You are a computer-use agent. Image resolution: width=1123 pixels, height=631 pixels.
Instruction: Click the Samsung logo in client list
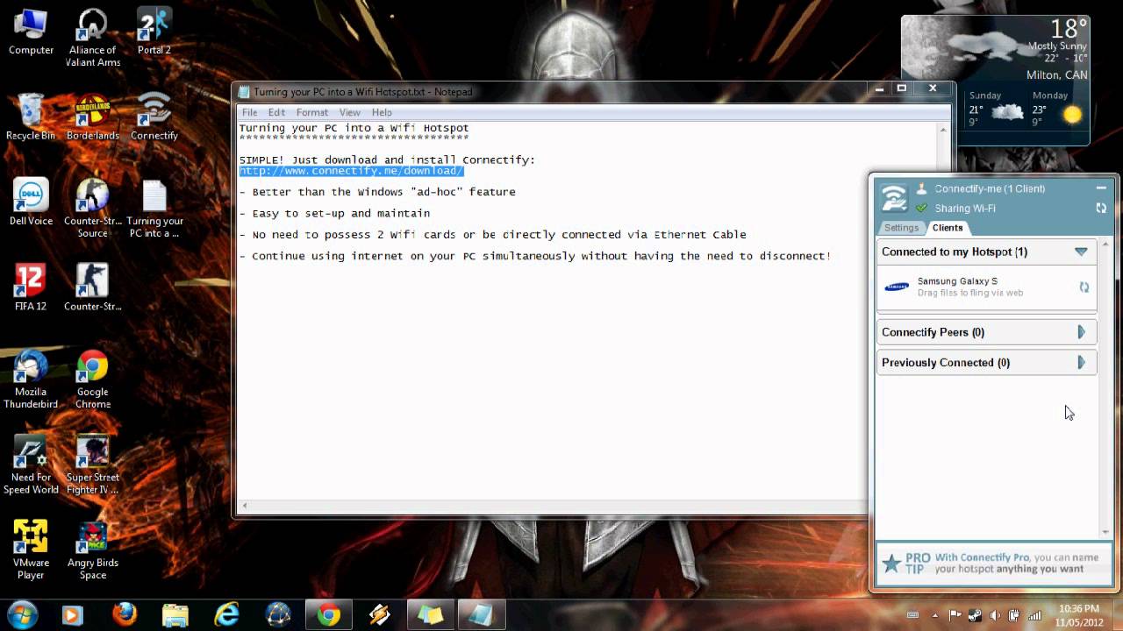897,287
